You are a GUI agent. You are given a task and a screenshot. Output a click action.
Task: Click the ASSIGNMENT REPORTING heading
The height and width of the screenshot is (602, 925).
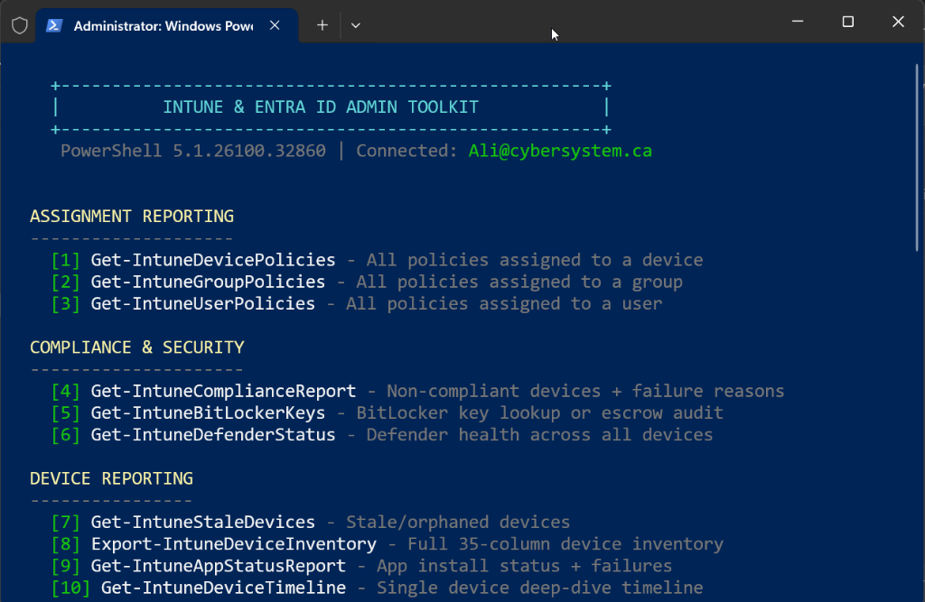(132, 217)
